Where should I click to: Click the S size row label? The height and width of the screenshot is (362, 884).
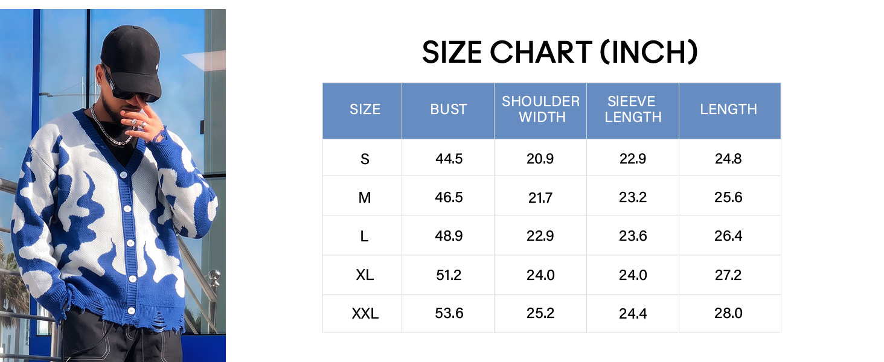click(x=365, y=159)
